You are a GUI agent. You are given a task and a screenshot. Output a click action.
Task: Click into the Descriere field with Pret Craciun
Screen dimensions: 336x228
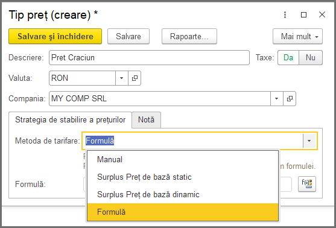coord(149,58)
